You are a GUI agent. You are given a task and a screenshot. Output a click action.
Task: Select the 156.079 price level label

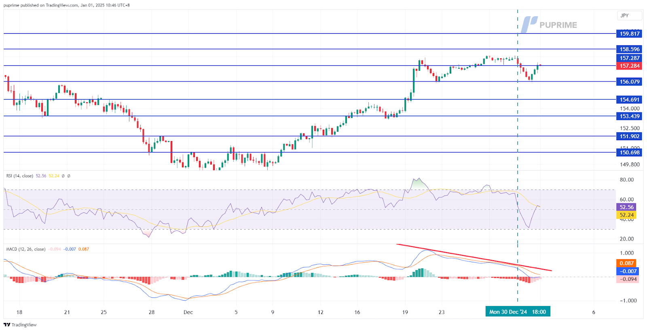click(629, 82)
